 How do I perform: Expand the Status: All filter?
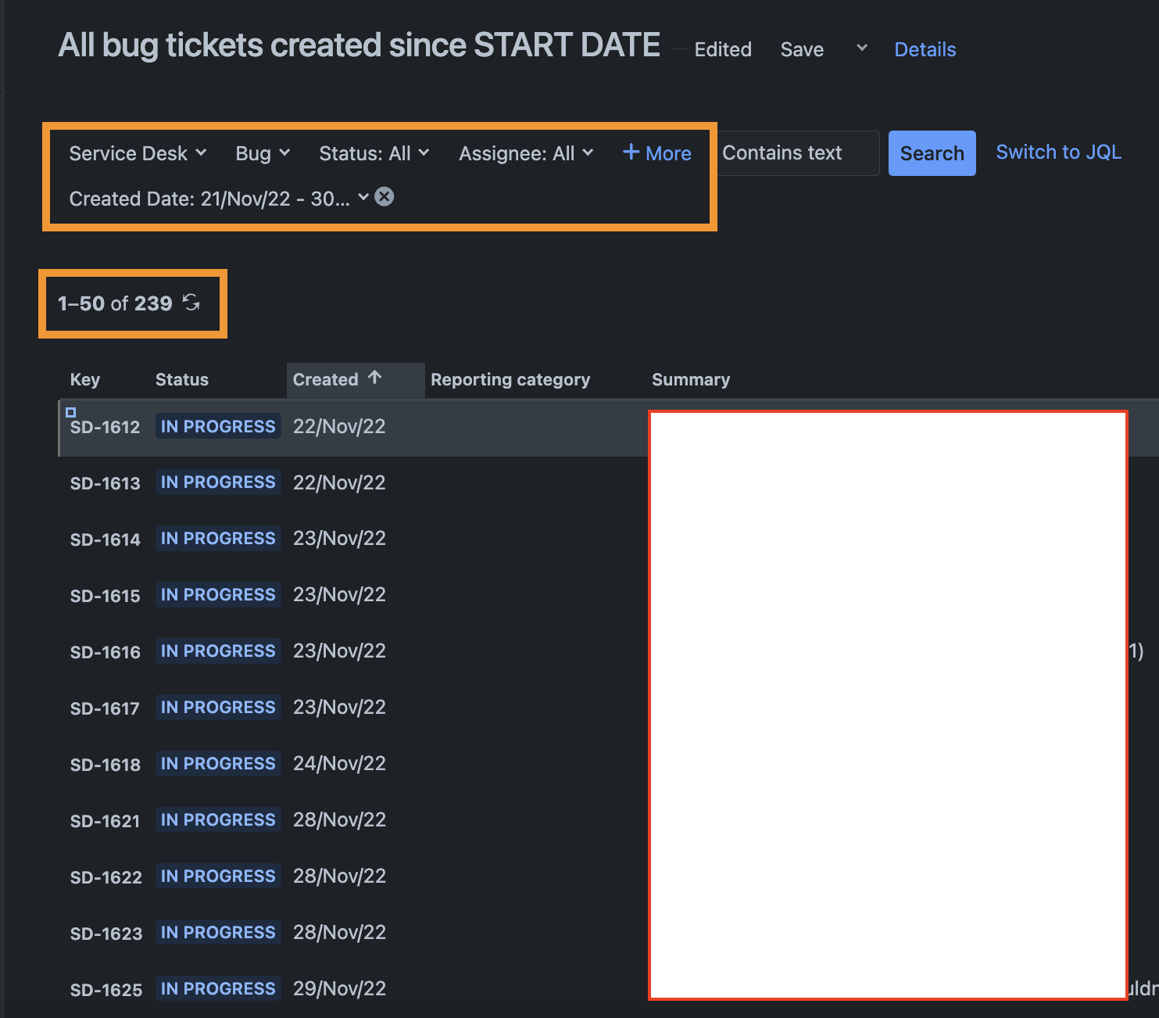[x=374, y=153]
